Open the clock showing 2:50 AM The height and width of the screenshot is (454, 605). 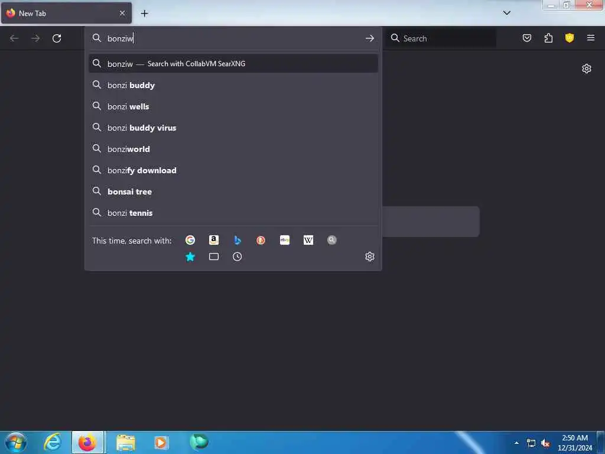tap(575, 443)
